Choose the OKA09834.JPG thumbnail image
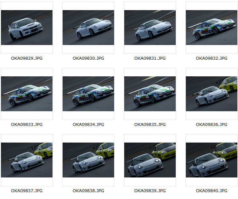 point(88,94)
